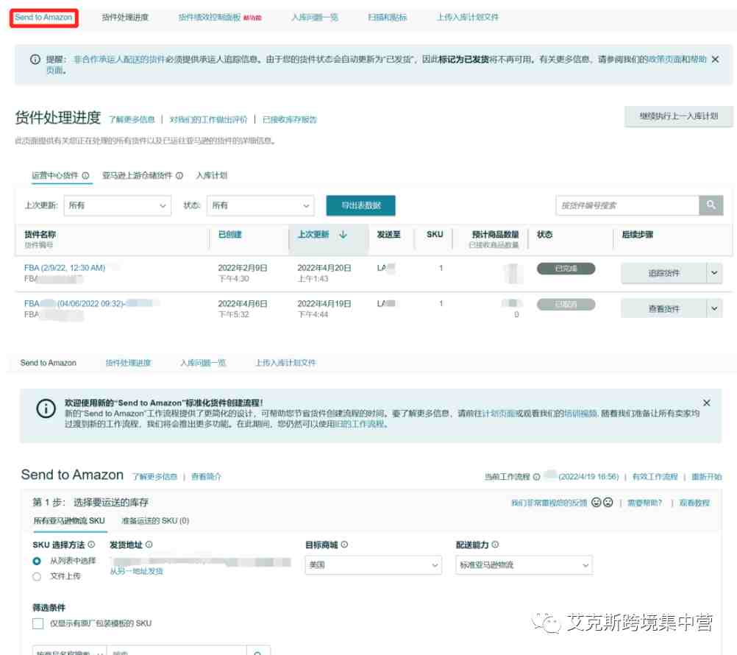
Task: Expand the dropdown arrow next to 追踪货件
Action: [x=714, y=273]
